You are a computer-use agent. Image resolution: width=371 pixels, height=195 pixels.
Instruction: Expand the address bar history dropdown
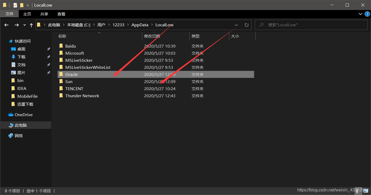236,25
